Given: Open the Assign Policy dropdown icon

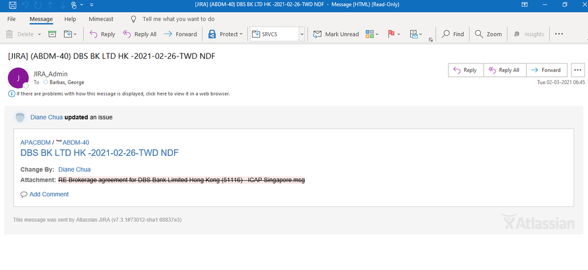Looking at the screenshot, I should pos(416,34).
